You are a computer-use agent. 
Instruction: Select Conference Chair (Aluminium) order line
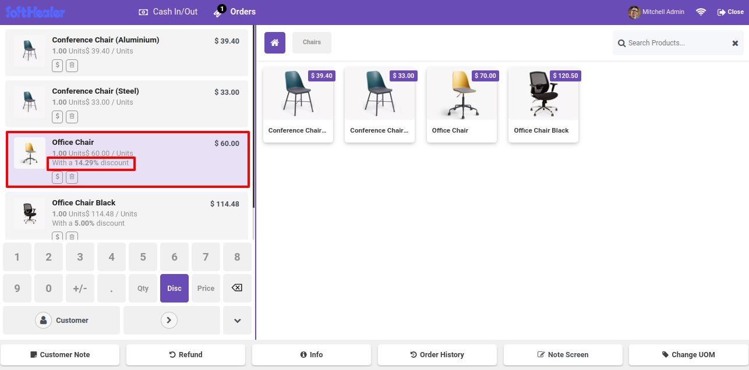point(127,53)
